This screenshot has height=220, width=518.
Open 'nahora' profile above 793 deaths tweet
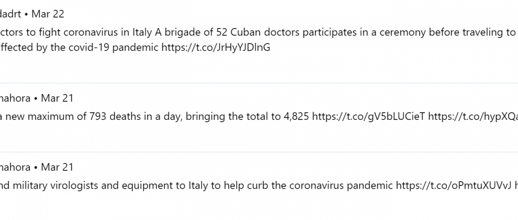[15, 98]
